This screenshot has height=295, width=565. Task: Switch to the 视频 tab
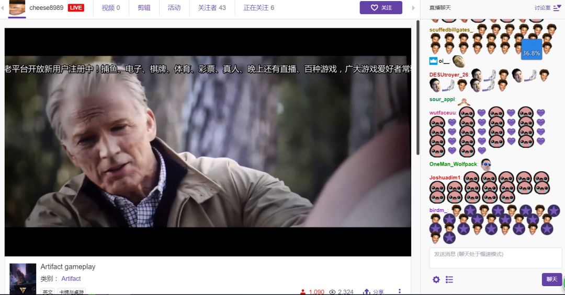(110, 8)
